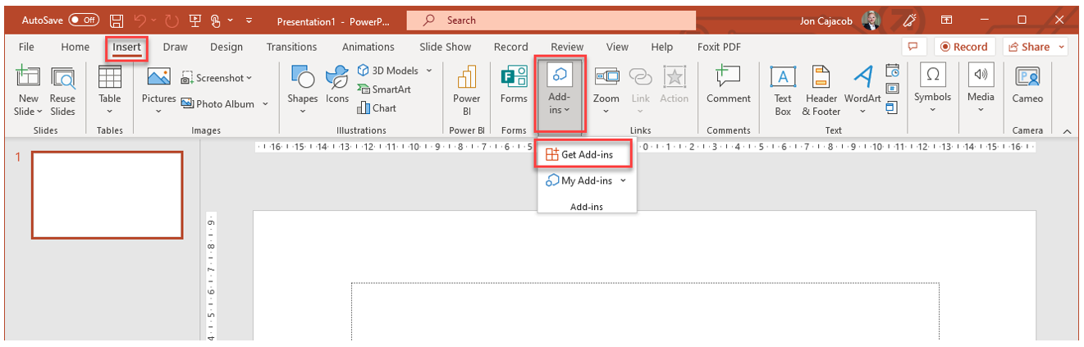Image resolution: width=1084 pixels, height=347 pixels.
Task: Open the Record ribbon tab
Action: tap(510, 47)
